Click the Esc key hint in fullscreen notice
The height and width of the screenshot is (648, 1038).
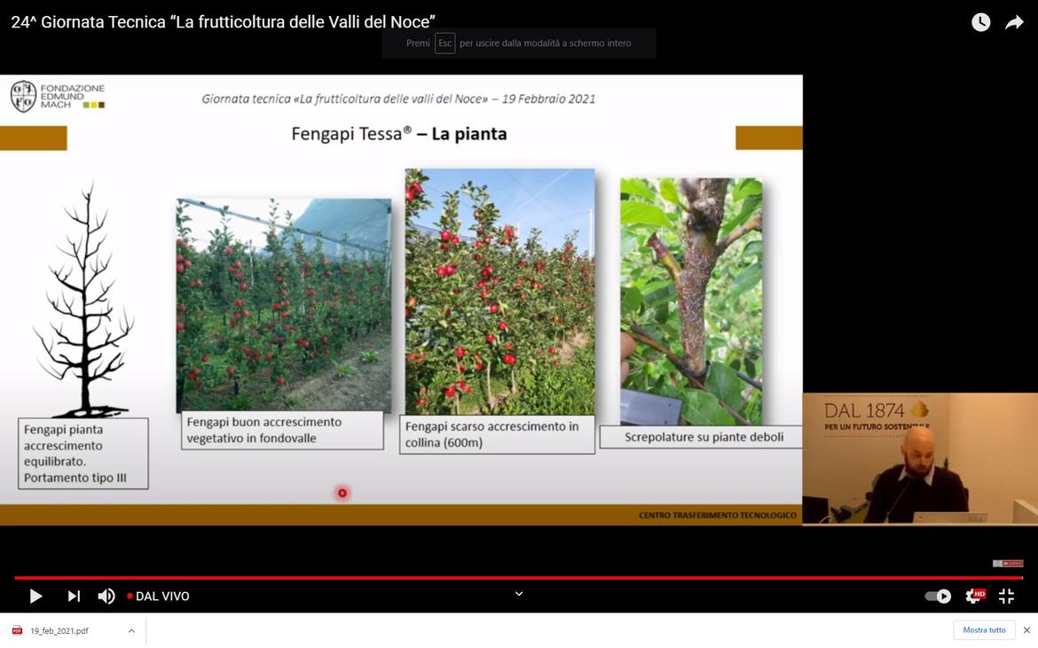point(444,43)
